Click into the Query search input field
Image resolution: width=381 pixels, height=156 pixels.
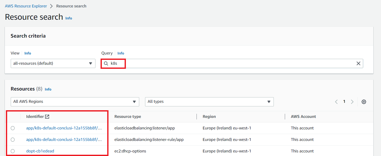[x=179, y=63]
